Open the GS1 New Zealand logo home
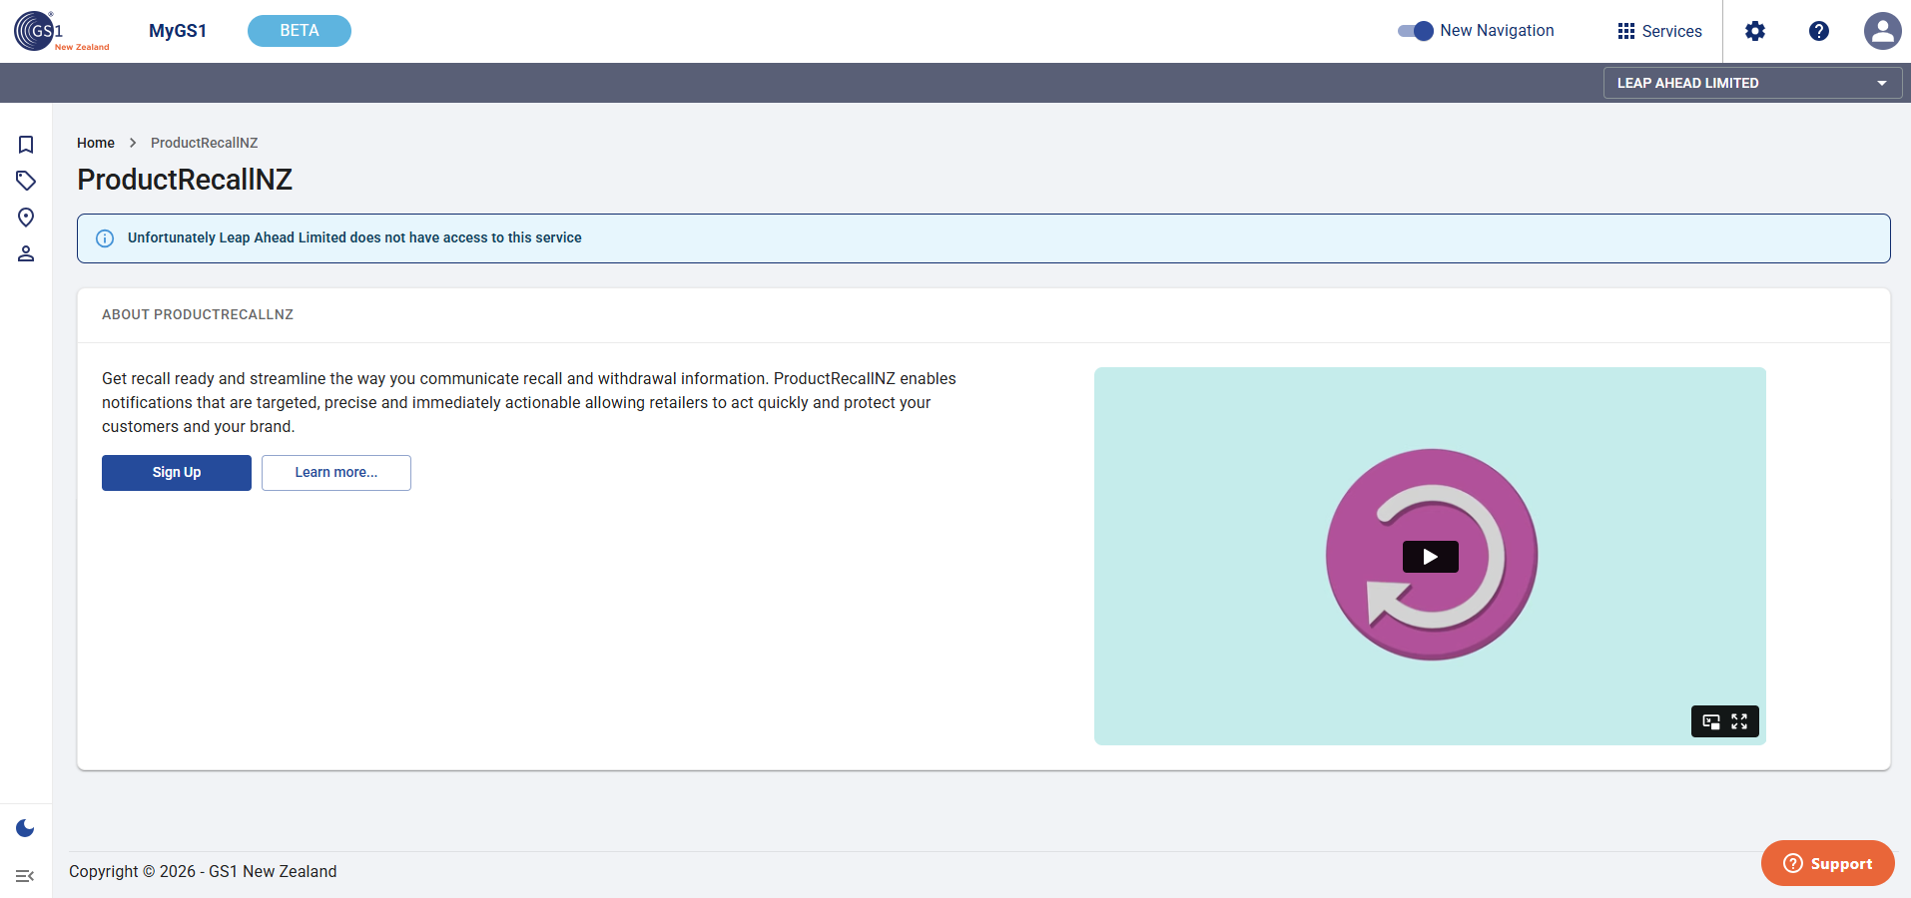1911x898 pixels. 62,31
